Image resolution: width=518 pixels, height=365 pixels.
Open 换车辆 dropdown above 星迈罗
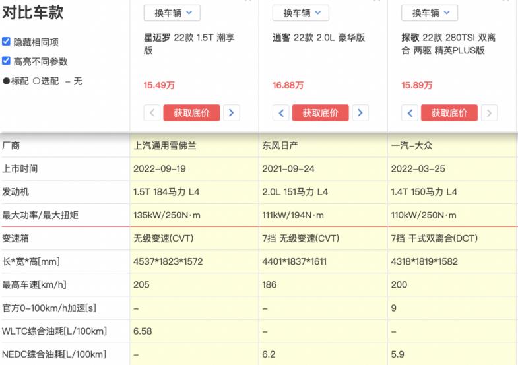(172, 13)
